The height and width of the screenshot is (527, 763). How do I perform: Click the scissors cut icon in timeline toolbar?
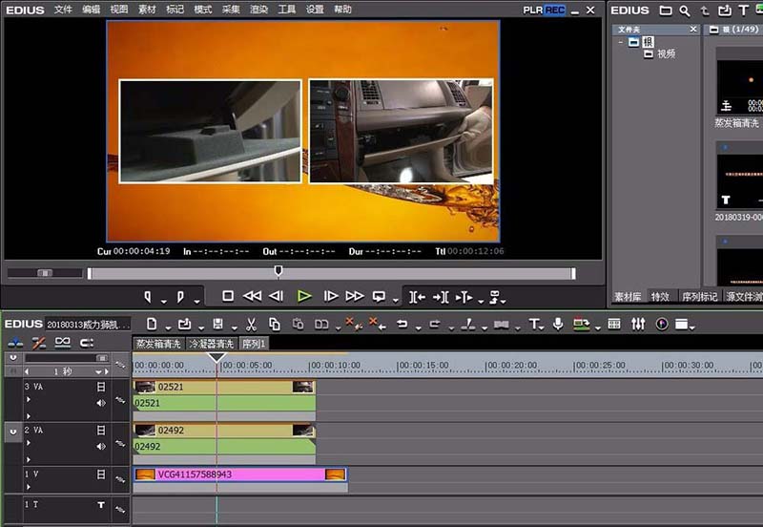click(251, 325)
